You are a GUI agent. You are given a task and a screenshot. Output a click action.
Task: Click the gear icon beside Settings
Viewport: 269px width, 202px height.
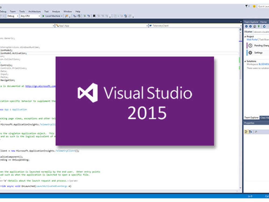pyautogui.click(x=250, y=53)
